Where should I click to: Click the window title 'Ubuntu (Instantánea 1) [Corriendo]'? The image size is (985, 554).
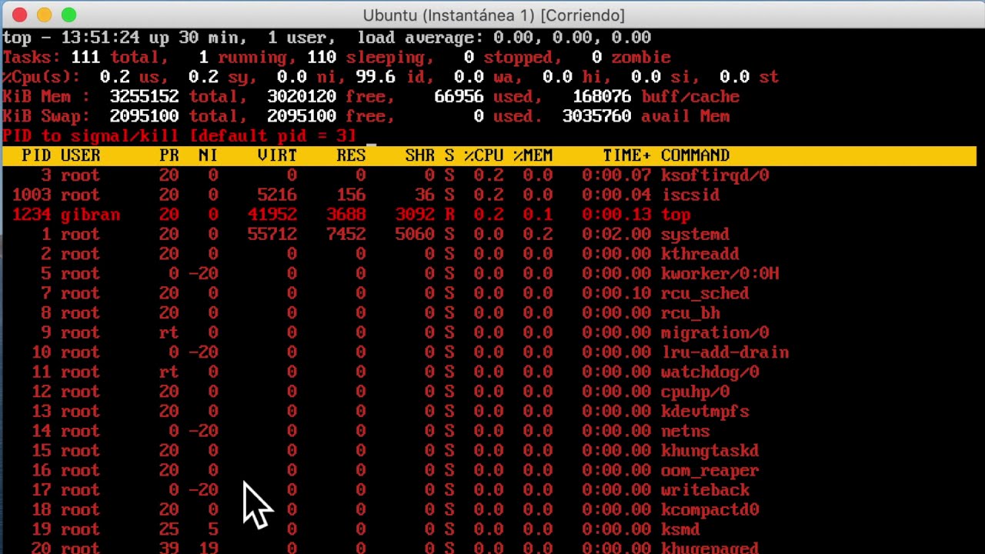pos(493,15)
